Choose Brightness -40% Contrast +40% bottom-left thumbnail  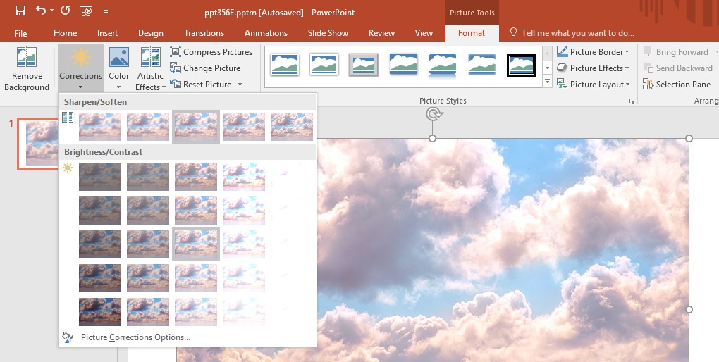(x=100, y=311)
